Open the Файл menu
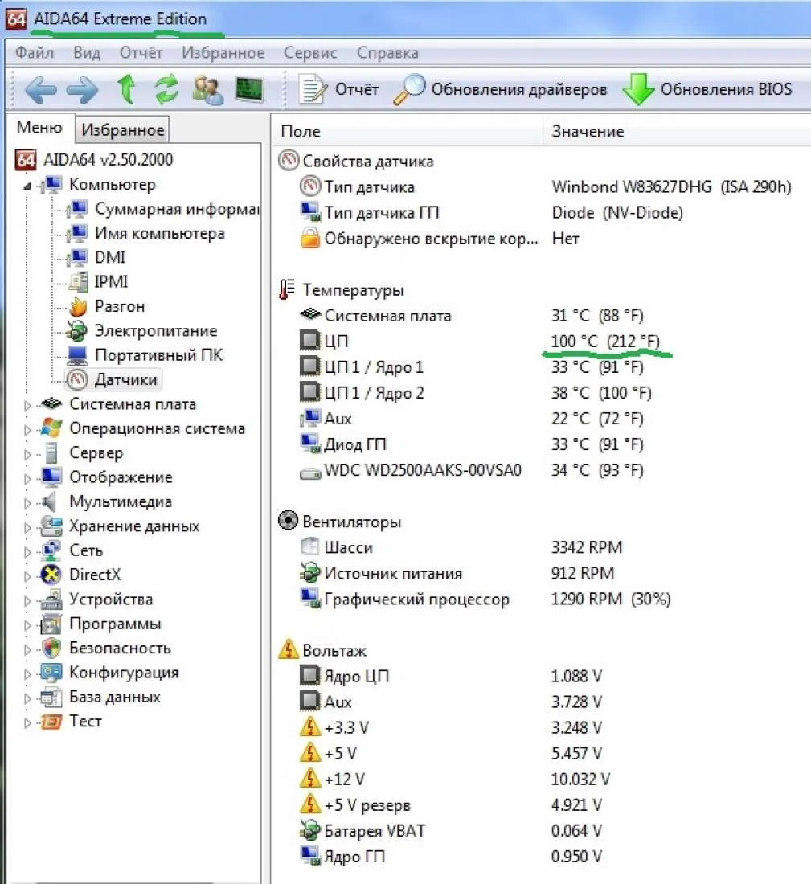 point(35,53)
